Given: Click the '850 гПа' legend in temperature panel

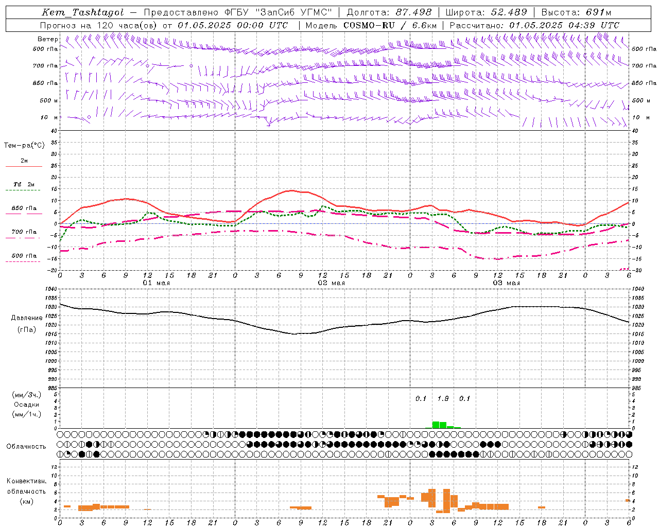Looking at the screenshot, I should pos(24,208).
